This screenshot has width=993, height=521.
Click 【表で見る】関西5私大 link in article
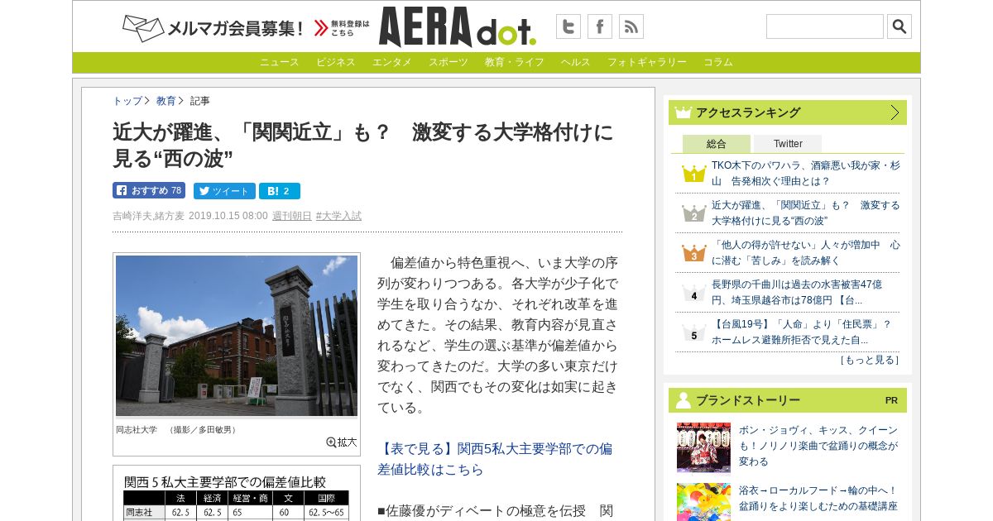(x=495, y=459)
